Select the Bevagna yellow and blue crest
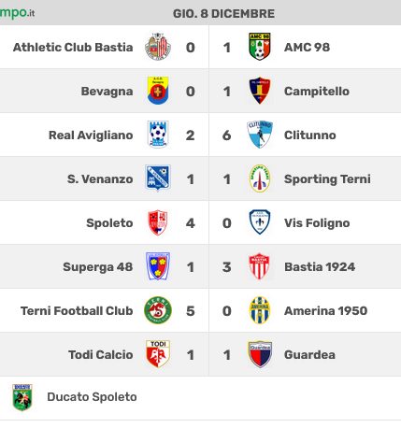Image resolution: width=401 pixels, height=428 pixels. pos(158,91)
